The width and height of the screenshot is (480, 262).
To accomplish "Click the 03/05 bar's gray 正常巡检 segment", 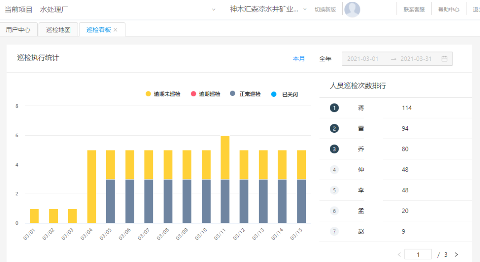I will pyautogui.click(x=111, y=201).
